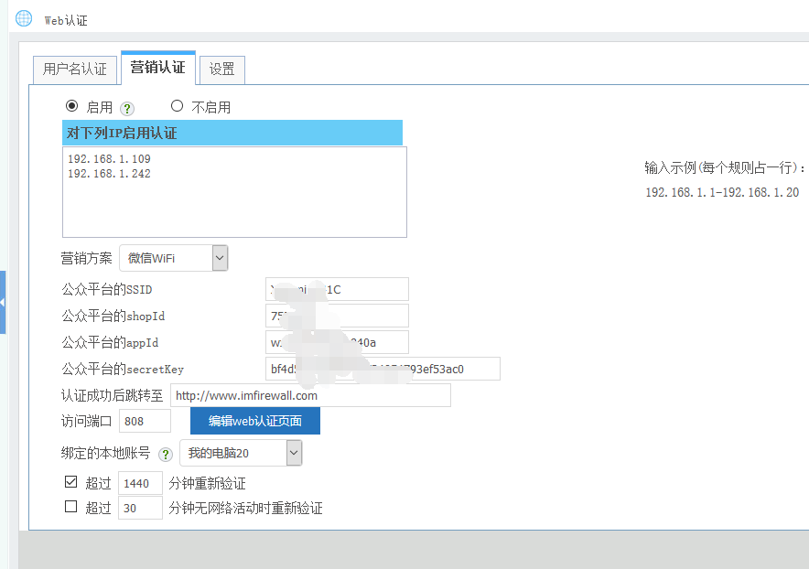Click the 公众平台的secretKey input field
The height and width of the screenshot is (569, 809).
[x=383, y=369]
